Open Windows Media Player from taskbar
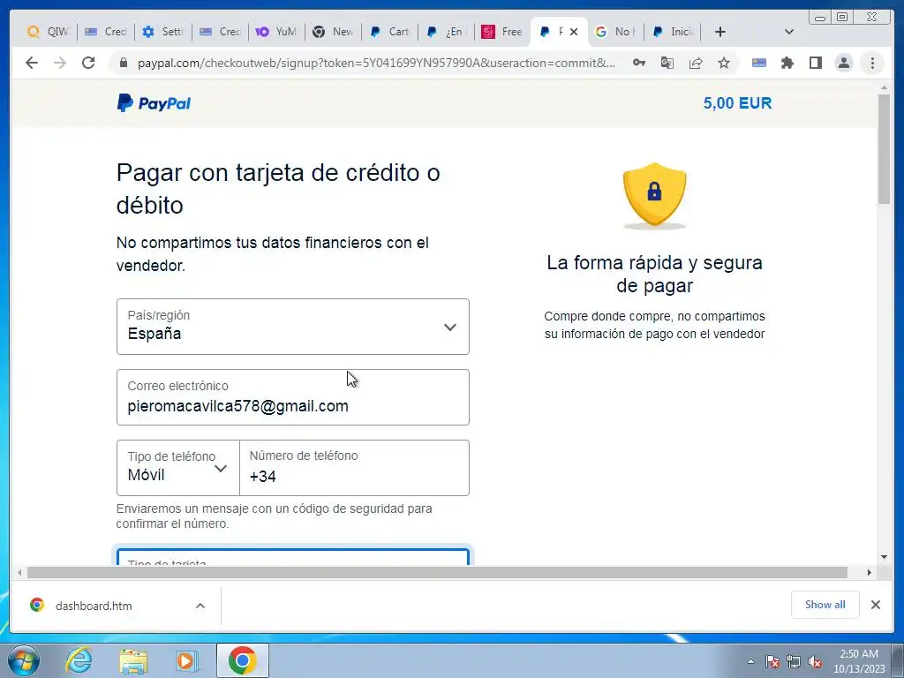The image size is (904, 678). pyautogui.click(x=187, y=660)
